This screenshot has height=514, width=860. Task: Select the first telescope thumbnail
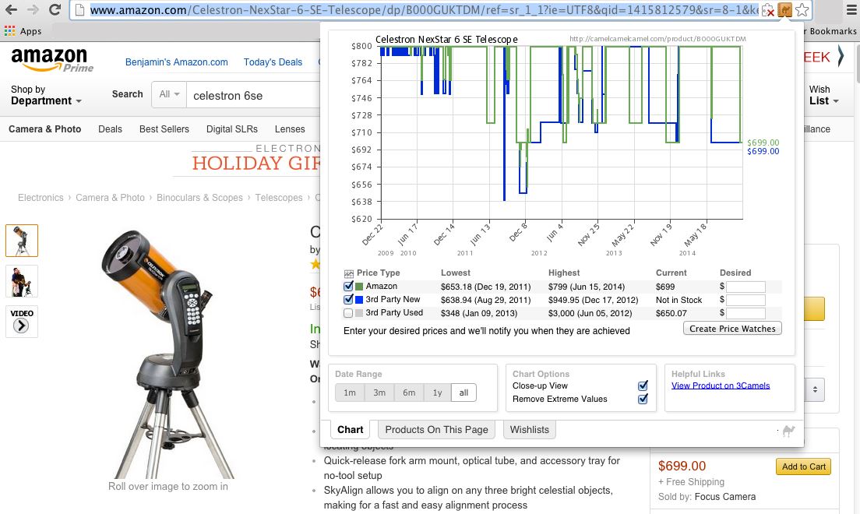tap(21, 241)
